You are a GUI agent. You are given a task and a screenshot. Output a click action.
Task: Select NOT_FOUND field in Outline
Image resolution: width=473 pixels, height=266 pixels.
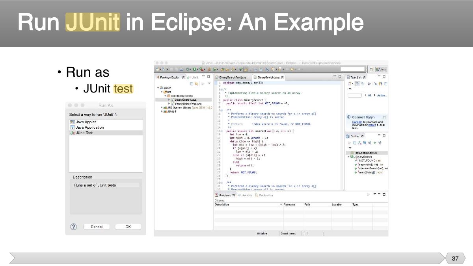(x=367, y=161)
